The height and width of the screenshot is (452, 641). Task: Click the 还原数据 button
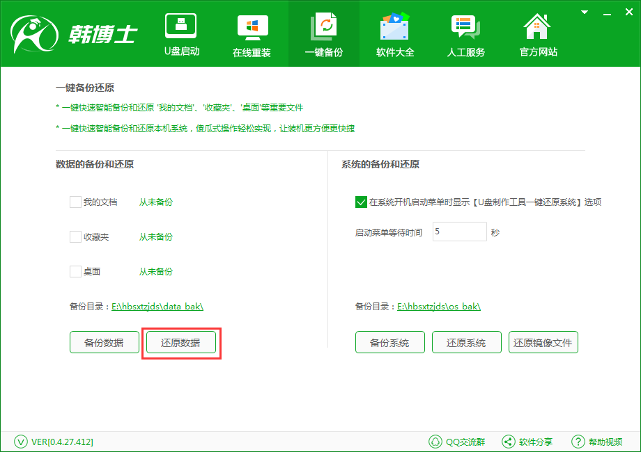(x=180, y=343)
